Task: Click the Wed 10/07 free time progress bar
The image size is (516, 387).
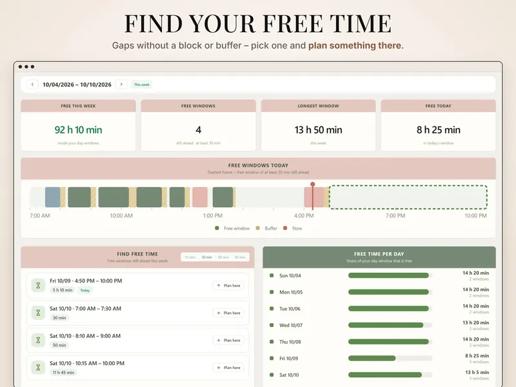Action: [390, 325]
